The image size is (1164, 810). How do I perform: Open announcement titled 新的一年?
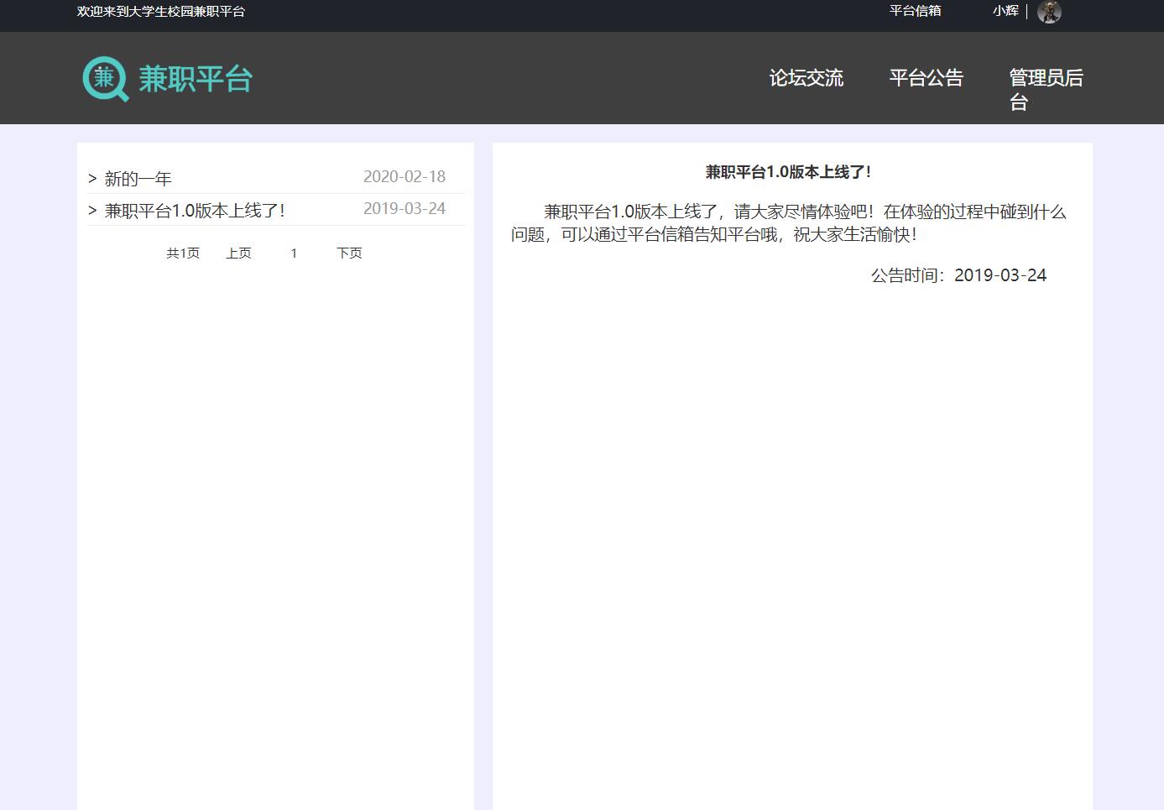138,178
